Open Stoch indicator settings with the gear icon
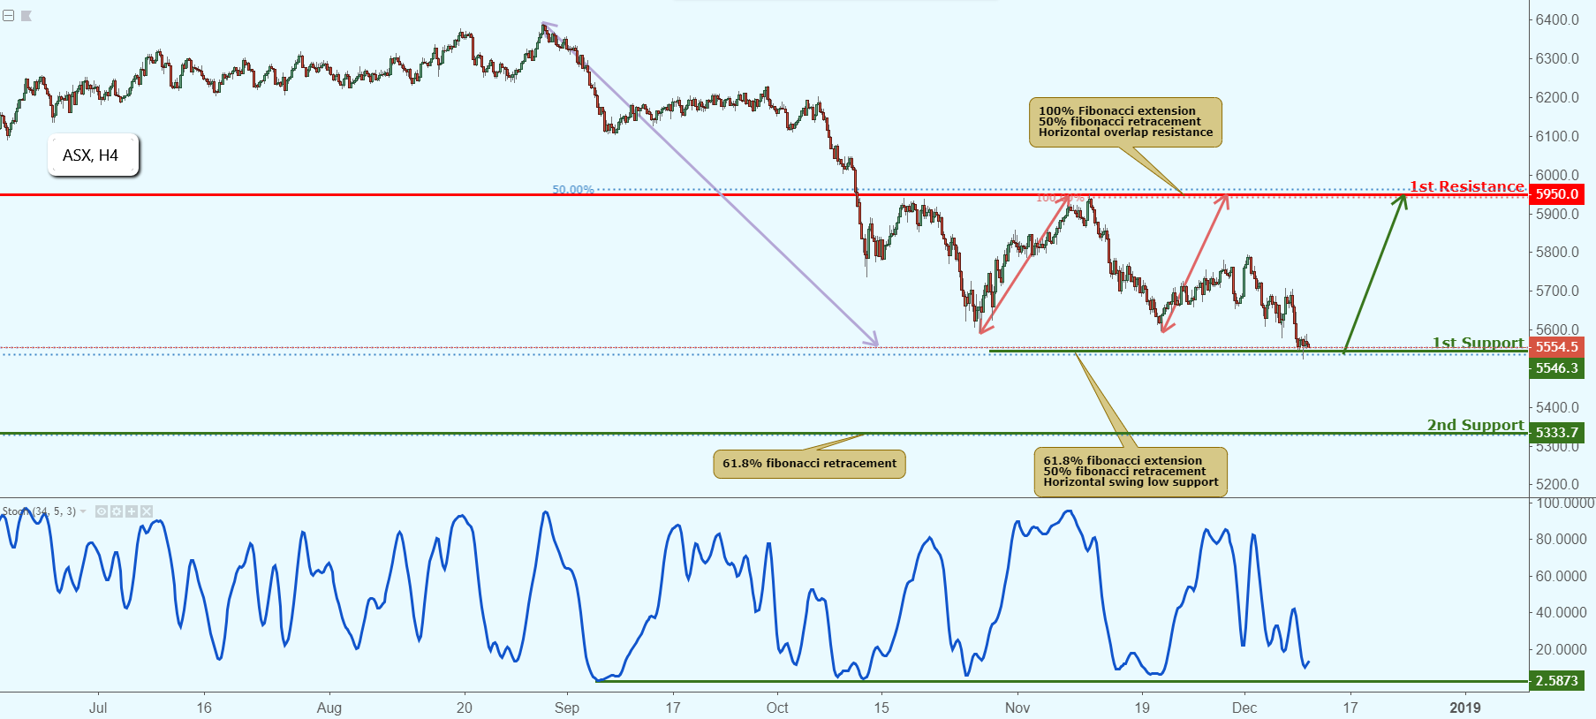Viewport: 1596px width, 719px height. (116, 511)
